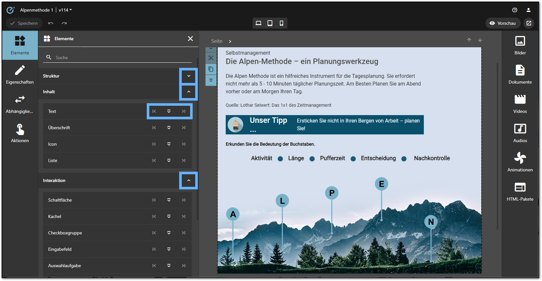
Task: Insert Schaltfläche element at the beginning
Action: 154,200
